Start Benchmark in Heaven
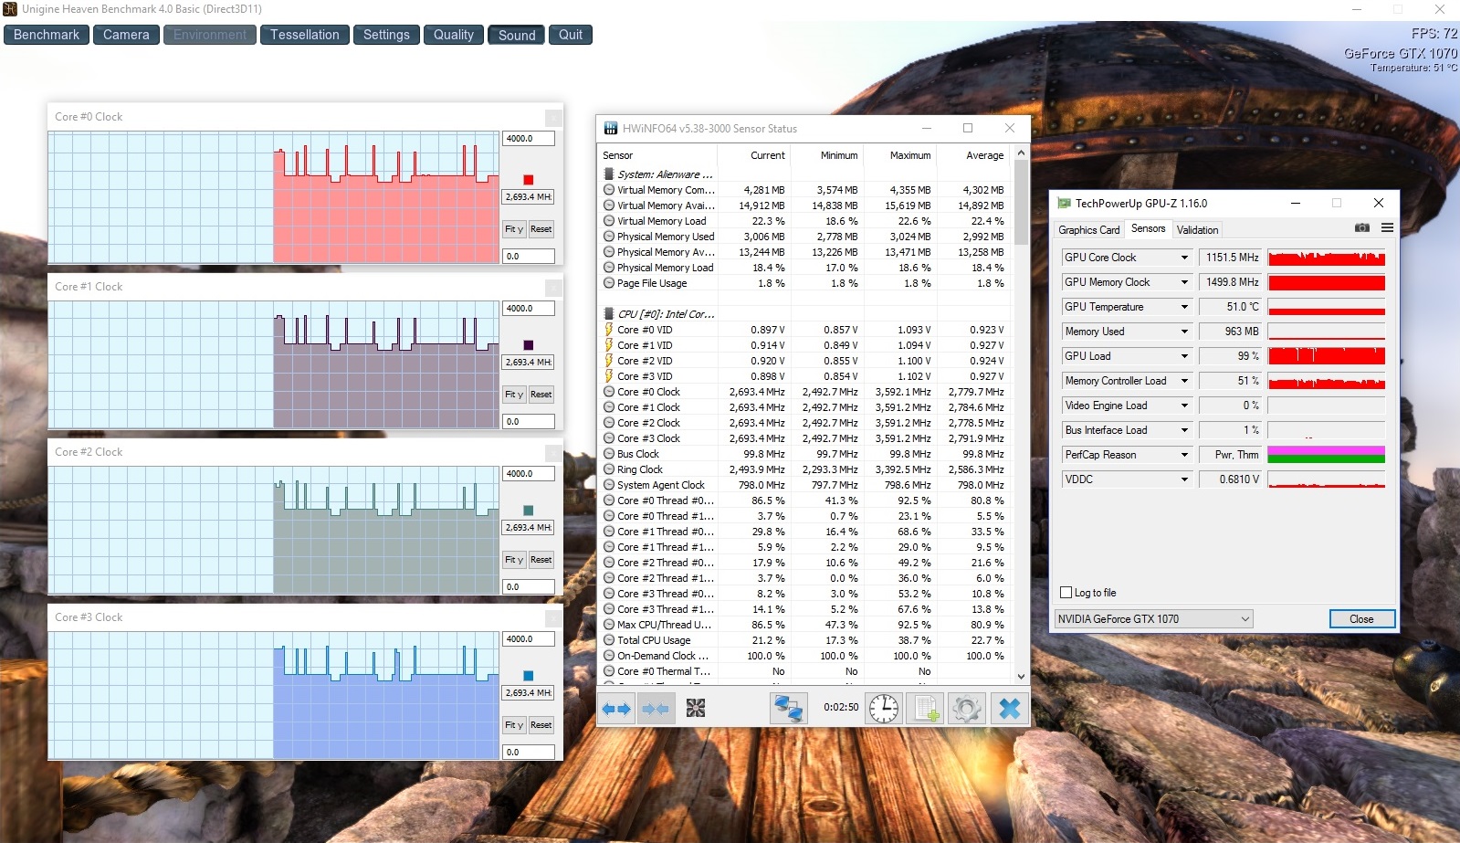Image resolution: width=1460 pixels, height=843 pixels. [47, 35]
